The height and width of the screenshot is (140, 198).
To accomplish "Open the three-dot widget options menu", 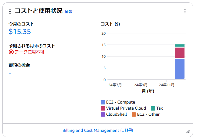I will pyautogui.click(x=185, y=11).
